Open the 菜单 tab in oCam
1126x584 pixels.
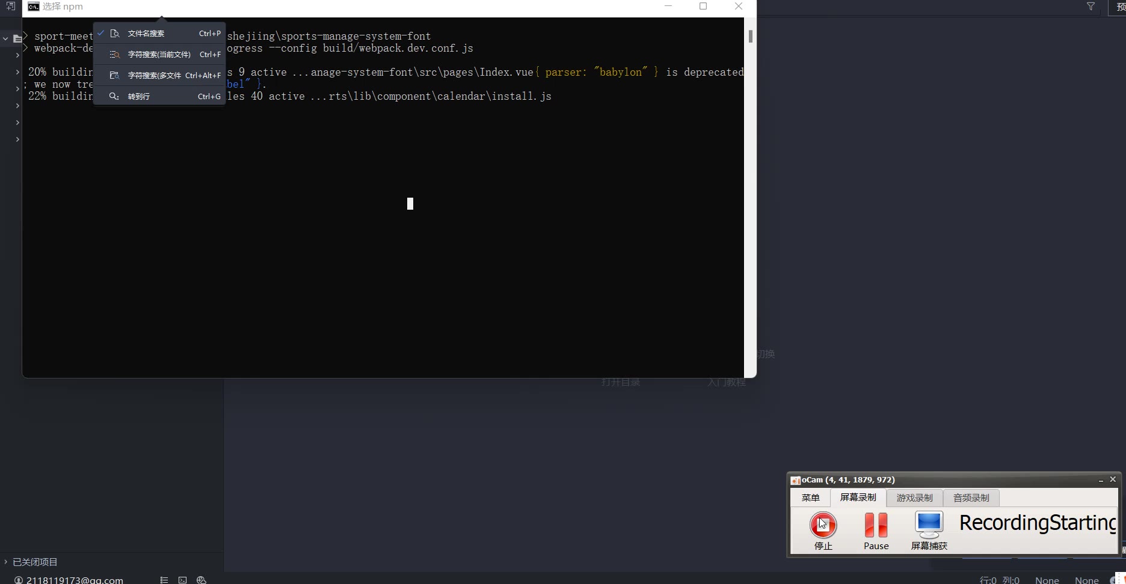pos(810,497)
